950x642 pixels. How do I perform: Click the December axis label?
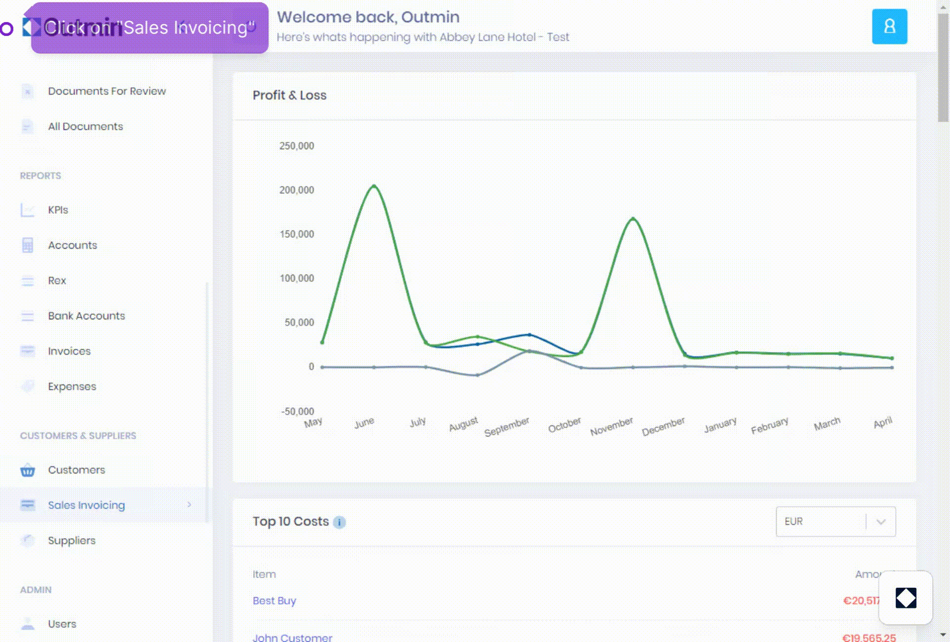[x=663, y=426]
